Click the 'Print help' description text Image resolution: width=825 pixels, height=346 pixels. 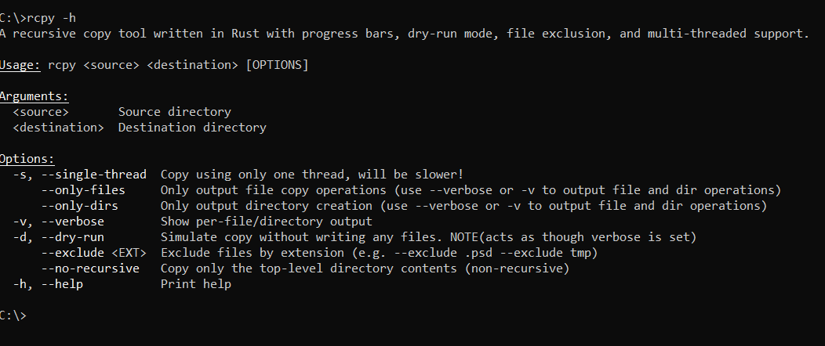point(196,284)
